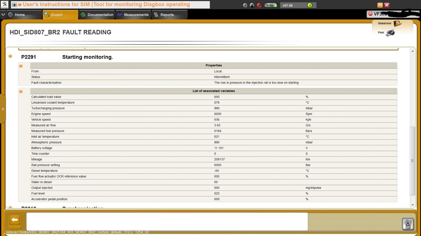Collapse the Properties section
Screen dimensions: 421x236
tap(21, 66)
